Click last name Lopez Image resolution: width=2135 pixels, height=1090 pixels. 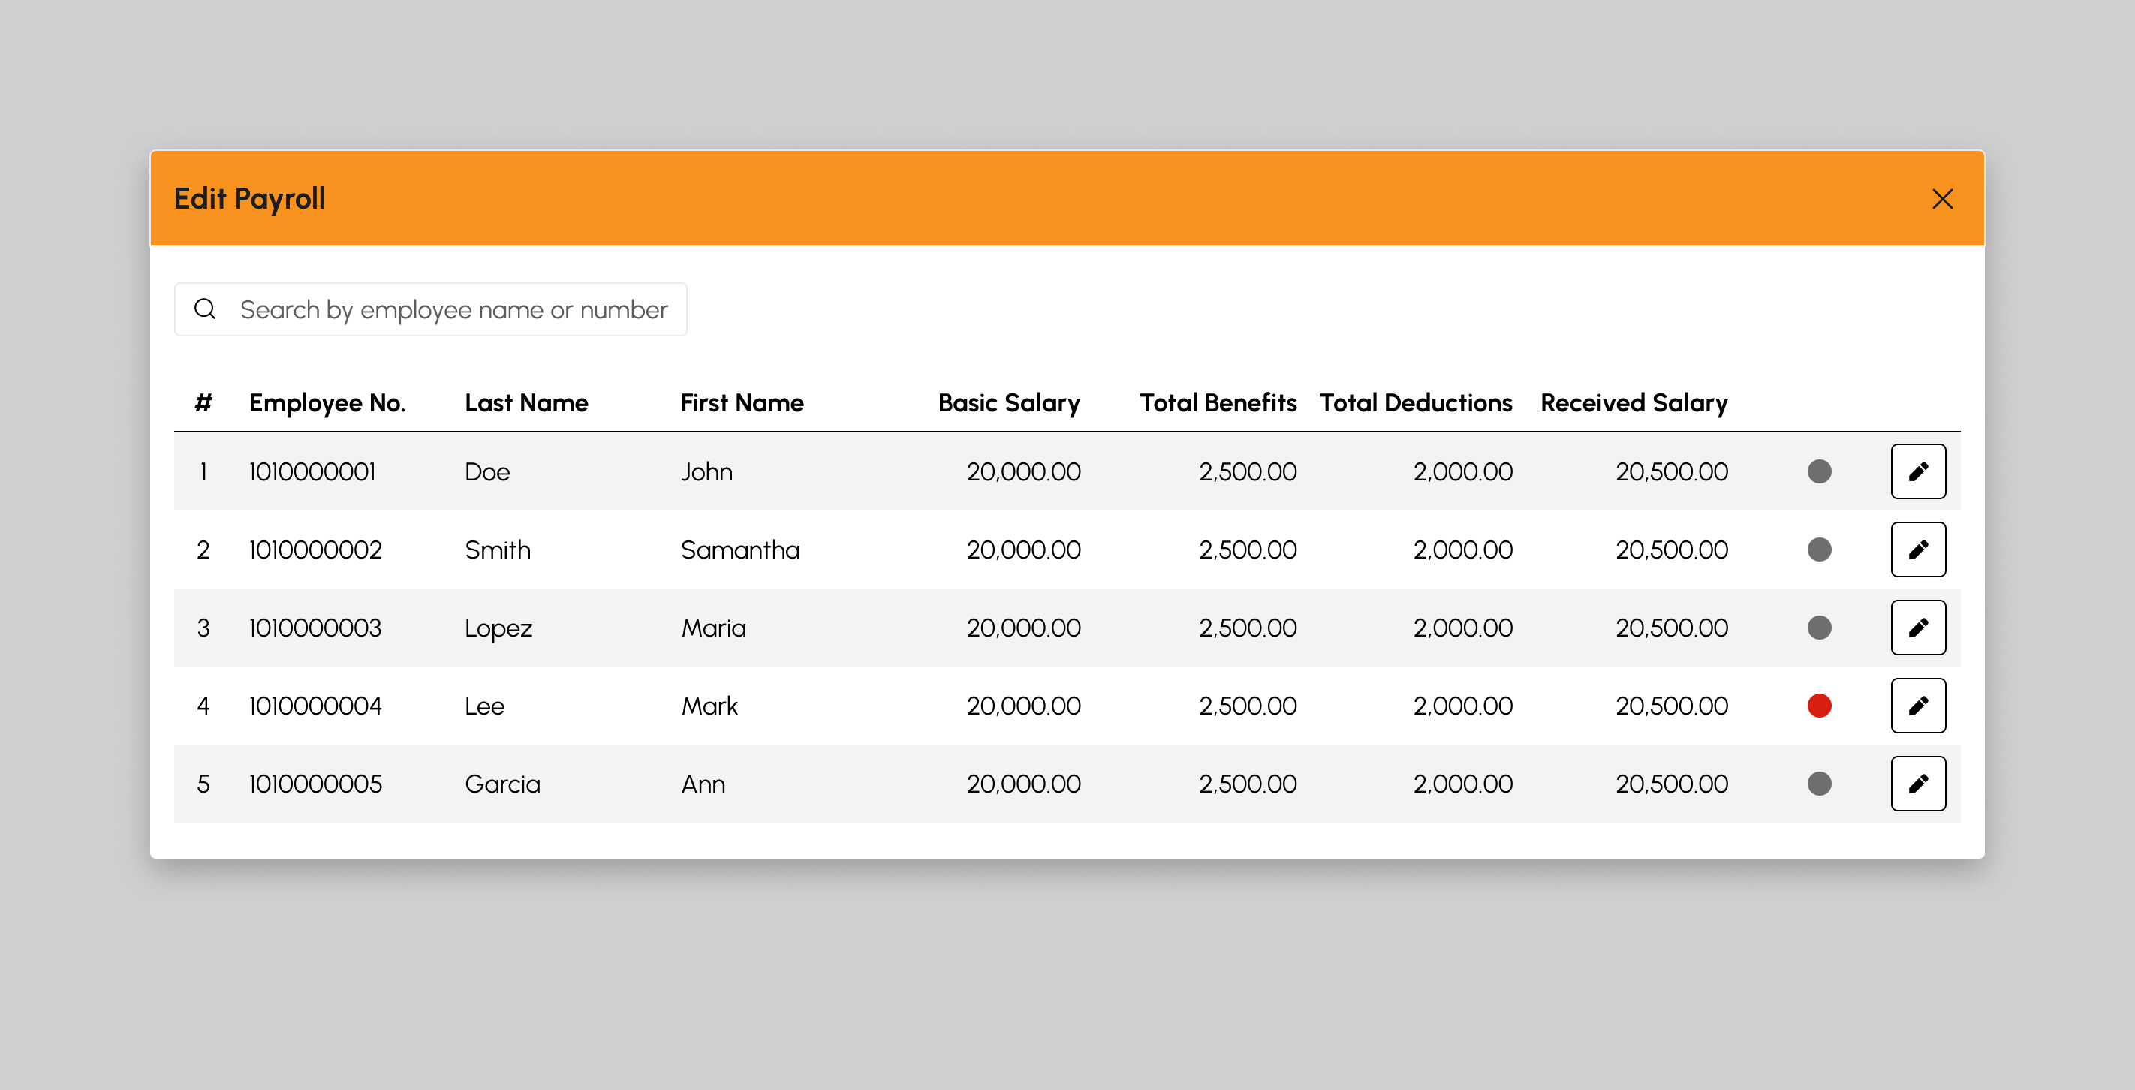click(498, 629)
